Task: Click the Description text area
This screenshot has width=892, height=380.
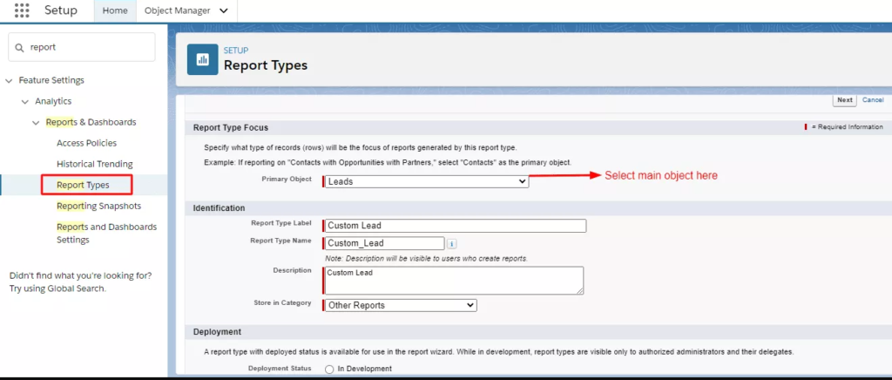Action: (x=454, y=281)
